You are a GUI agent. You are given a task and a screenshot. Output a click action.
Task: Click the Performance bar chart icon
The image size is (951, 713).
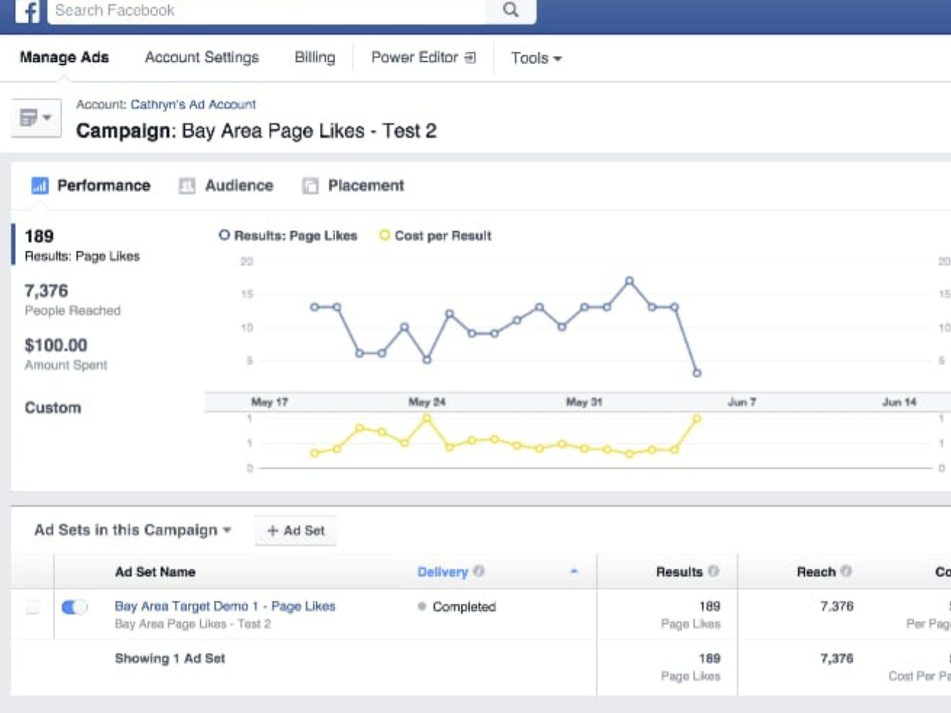[x=40, y=186]
